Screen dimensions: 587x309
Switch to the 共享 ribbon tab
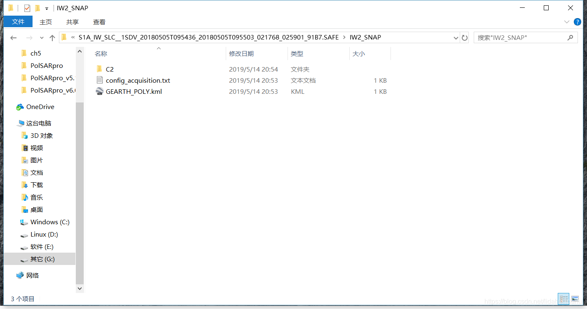[72, 22]
